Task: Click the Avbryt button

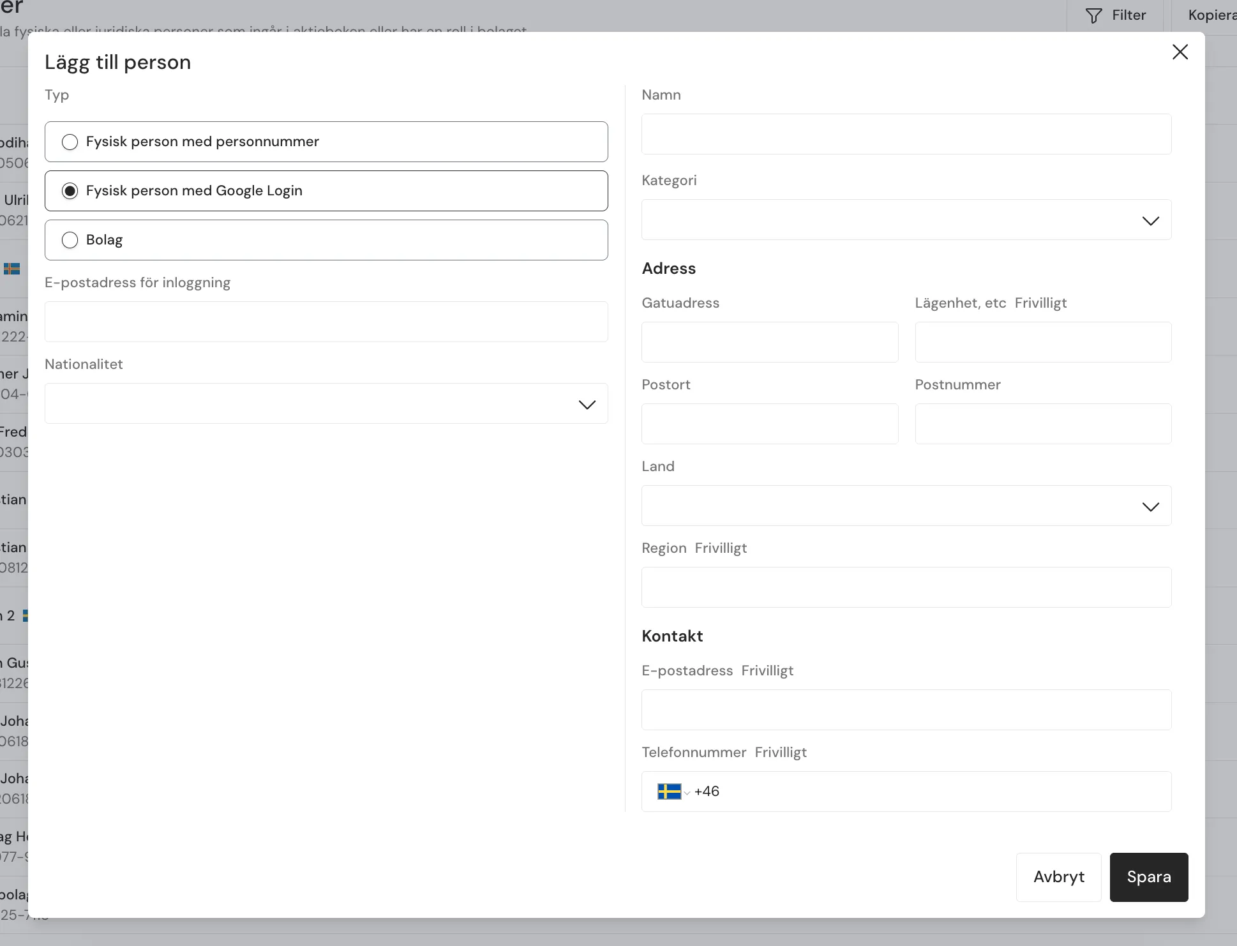Action: [x=1058, y=877]
